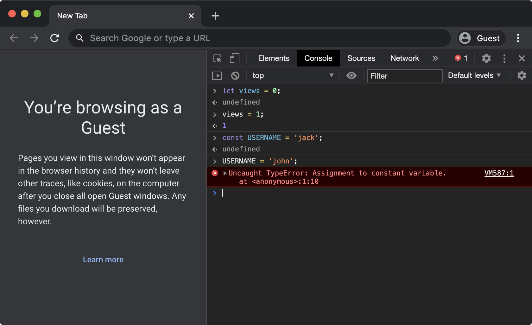This screenshot has width=532, height=325.
Task: Click the macOS yellow minimize button
Action: (25, 14)
